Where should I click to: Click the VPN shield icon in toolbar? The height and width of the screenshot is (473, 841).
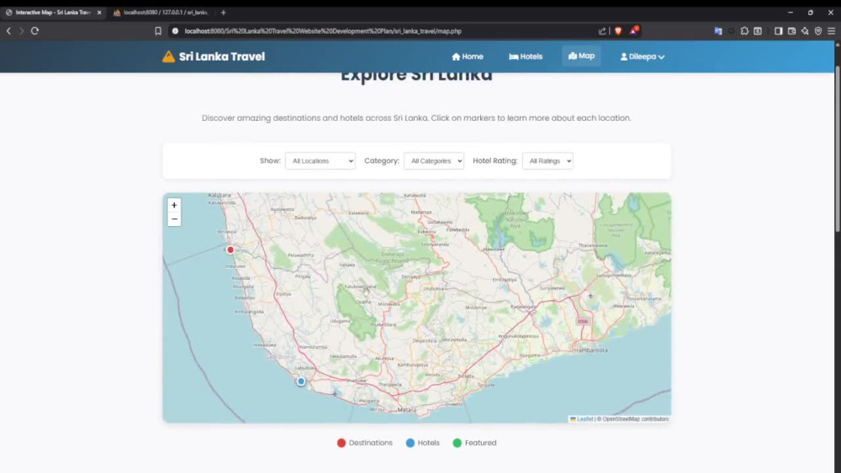coord(818,31)
